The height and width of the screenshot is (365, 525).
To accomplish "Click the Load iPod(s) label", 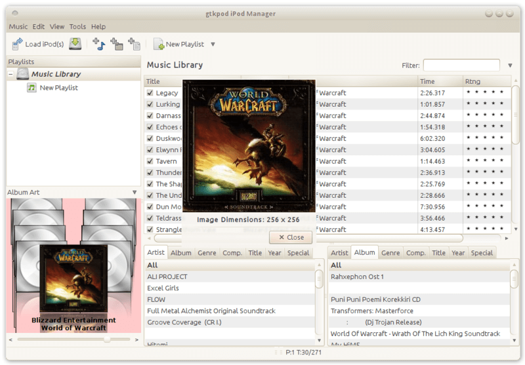I will coord(45,44).
